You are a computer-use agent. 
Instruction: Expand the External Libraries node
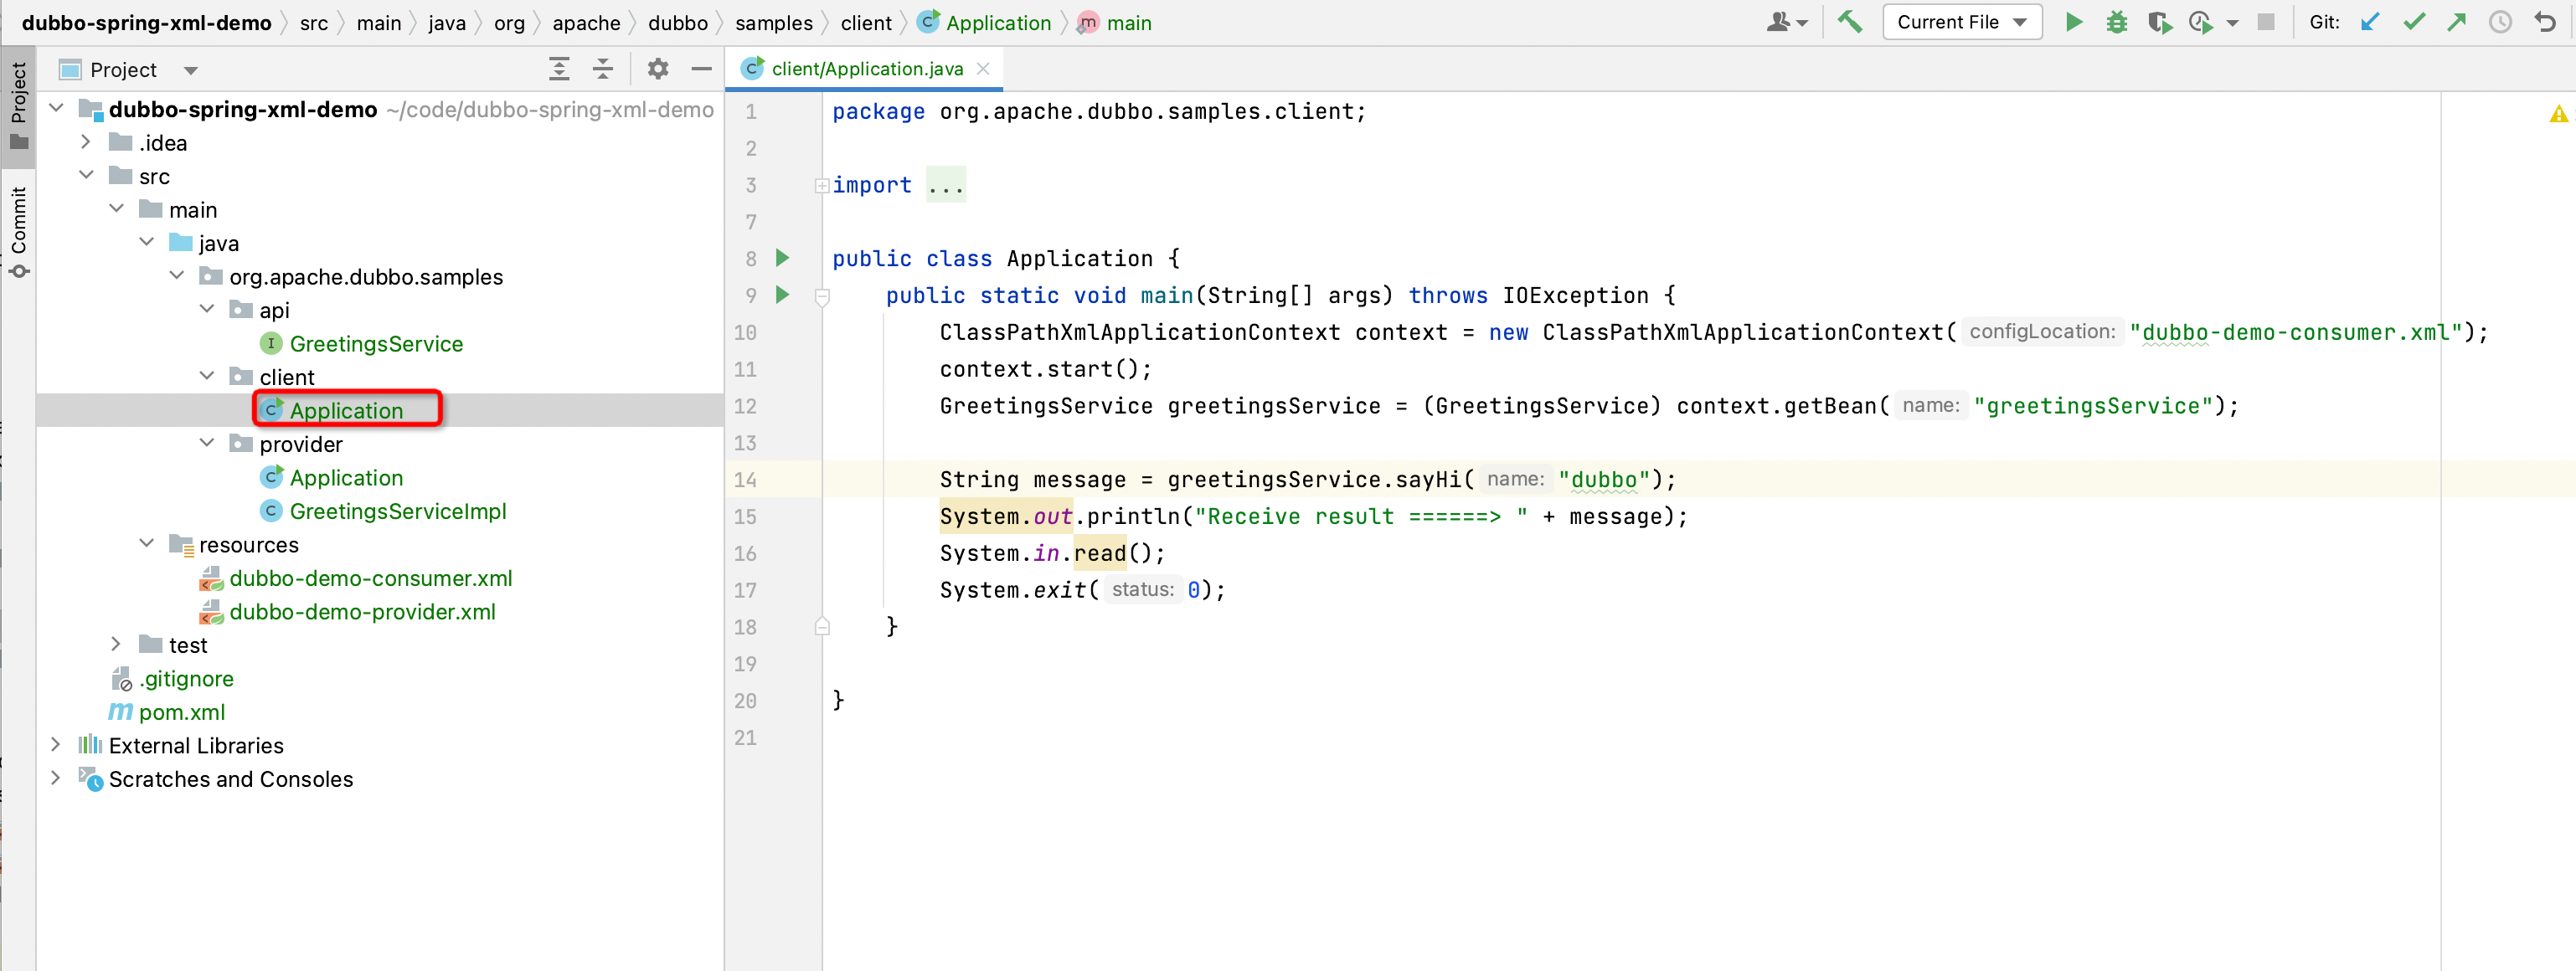[x=56, y=745]
